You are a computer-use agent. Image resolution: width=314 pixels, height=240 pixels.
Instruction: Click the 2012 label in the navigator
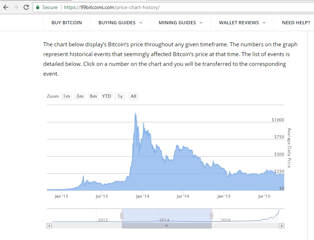103,220
